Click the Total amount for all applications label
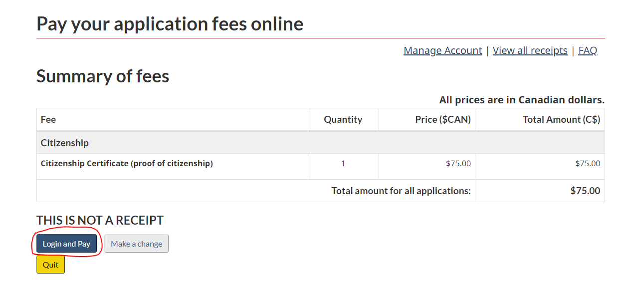This screenshot has width=622, height=290. pos(401,191)
